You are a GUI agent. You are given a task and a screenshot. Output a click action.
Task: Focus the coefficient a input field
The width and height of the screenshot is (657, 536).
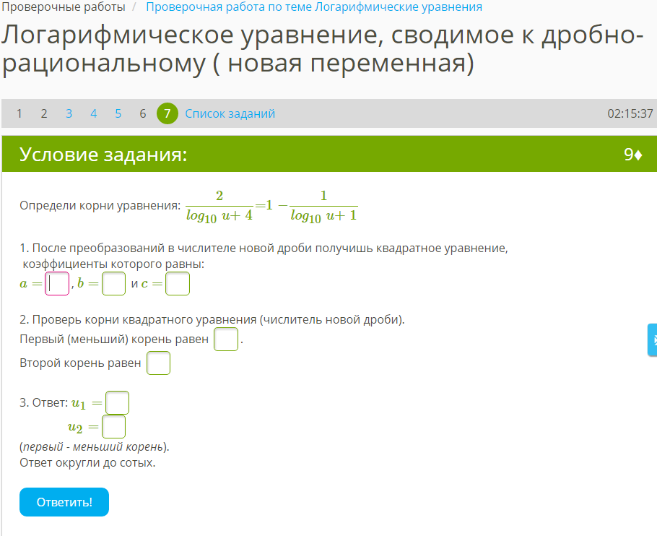pos(57,284)
